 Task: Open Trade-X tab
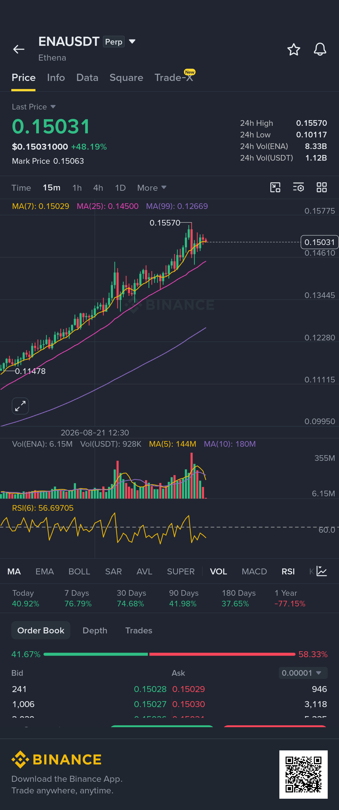click(174, 78)
